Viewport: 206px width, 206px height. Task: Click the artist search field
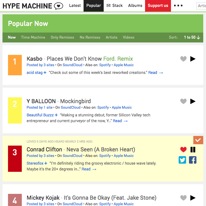tap(201, 6)
